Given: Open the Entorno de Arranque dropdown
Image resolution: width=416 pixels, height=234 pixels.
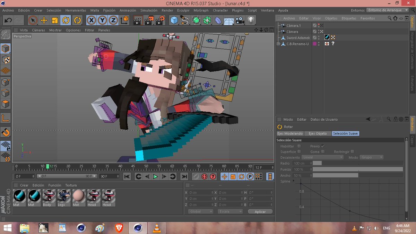Looking at the screenshot, I should (x=388, y=10).
